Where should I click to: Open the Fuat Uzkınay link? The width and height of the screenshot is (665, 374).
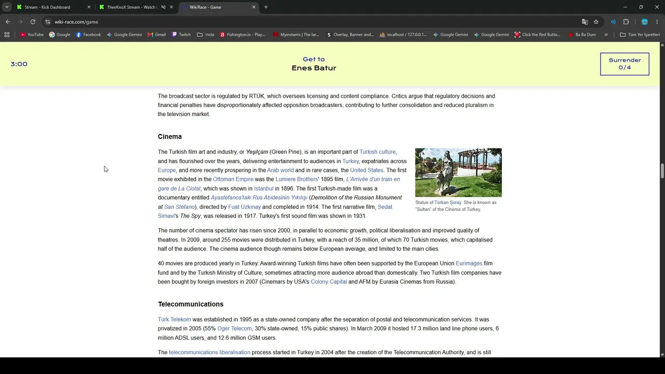coord(245,207)
